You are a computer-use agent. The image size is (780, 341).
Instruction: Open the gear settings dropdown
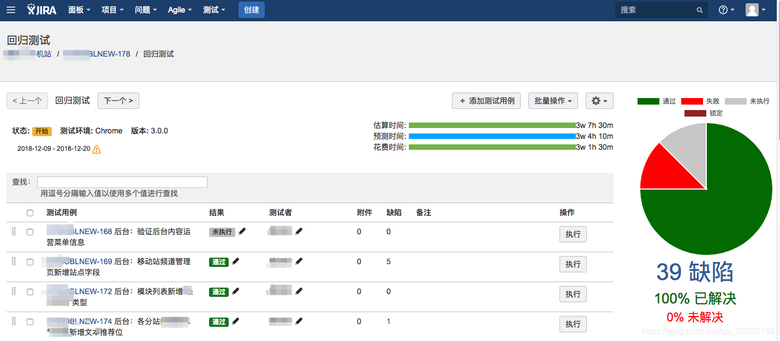(599, 101)
